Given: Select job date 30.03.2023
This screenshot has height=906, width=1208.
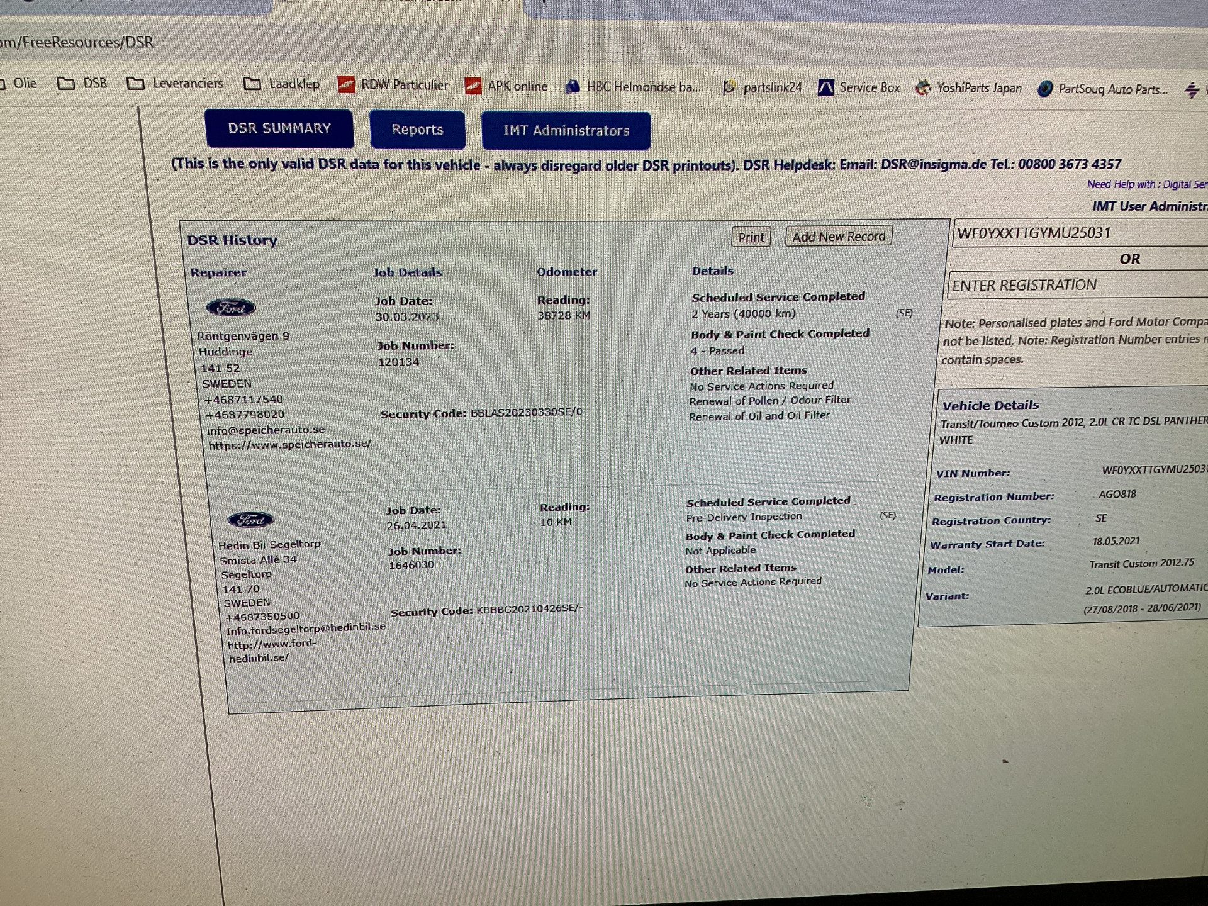Looking at the screenshot, I should [x=407, y=316].
